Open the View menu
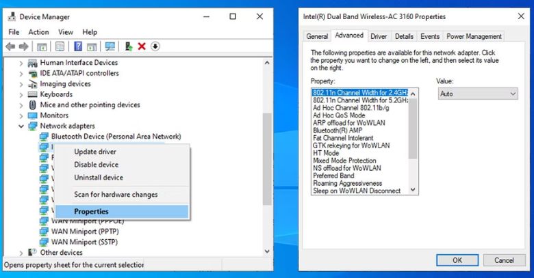This screenshot has width=534, height=278. click(x=66, y=32)
